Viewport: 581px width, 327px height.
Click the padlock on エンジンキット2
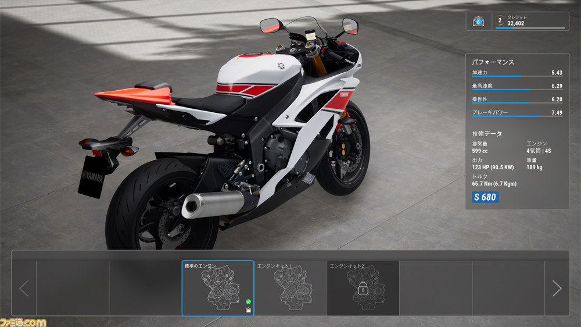[363, 289]
